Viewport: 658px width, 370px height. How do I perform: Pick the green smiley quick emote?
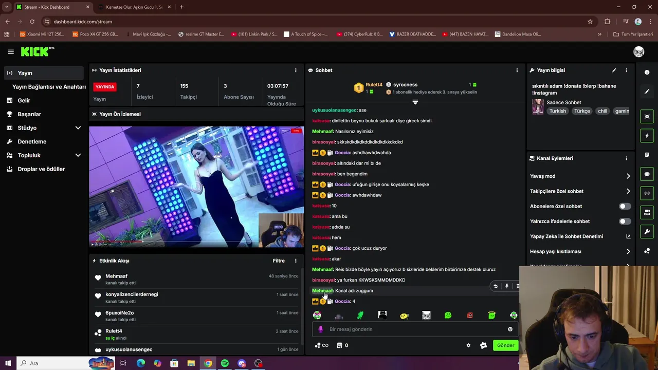point(448,315)
